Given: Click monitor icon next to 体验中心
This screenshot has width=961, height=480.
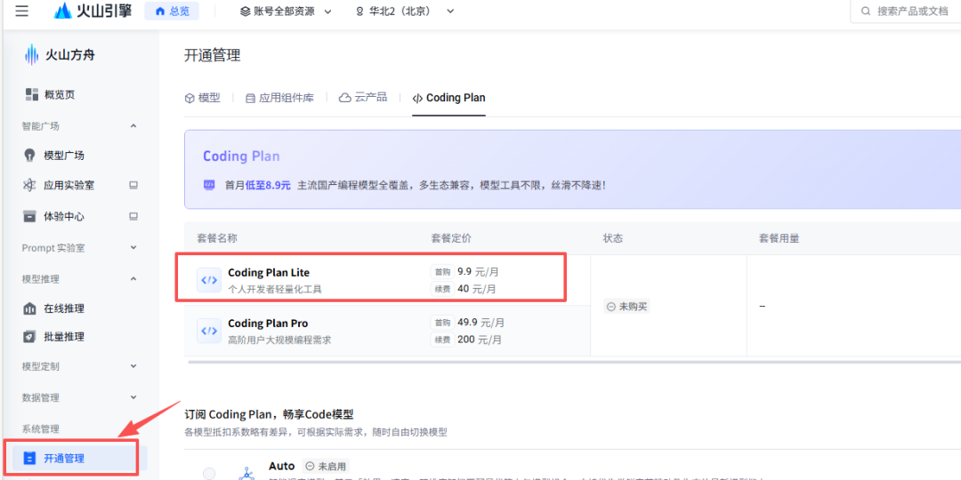Looking at the screenshot, I should click(x=133, y=216).
